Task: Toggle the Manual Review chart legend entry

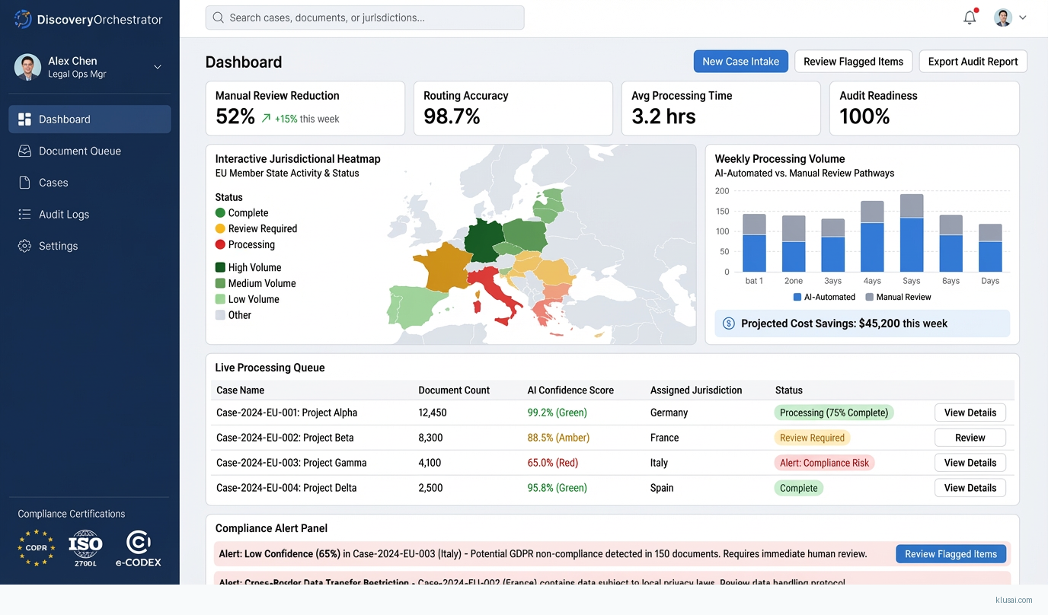Action: 898,297
